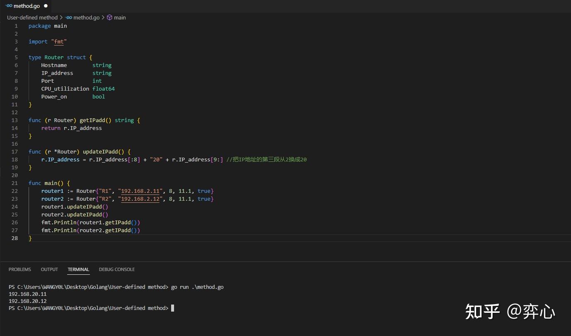Click the Power_on field name
This screenshot has height=336, width=571.
point(54,96)
